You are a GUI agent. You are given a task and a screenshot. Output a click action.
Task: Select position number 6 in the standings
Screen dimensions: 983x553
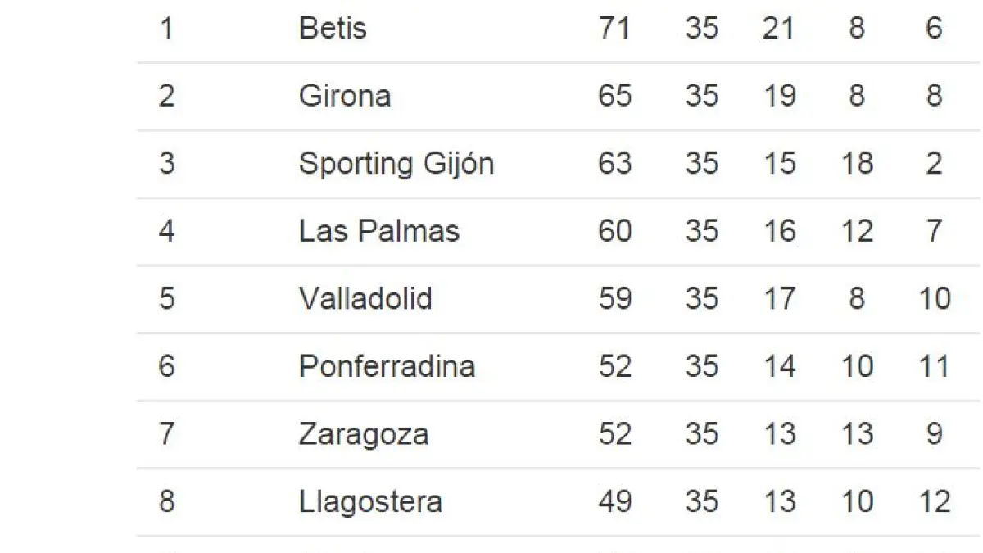pyautogui.click(x=166, y=365)
